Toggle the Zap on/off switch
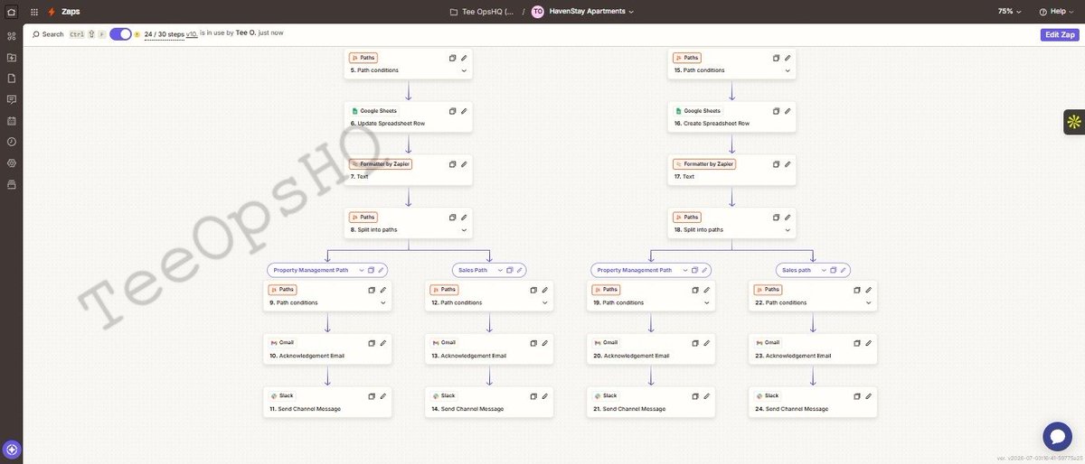The height and width of the screenshot is (464, 1085). click(120, 34)
